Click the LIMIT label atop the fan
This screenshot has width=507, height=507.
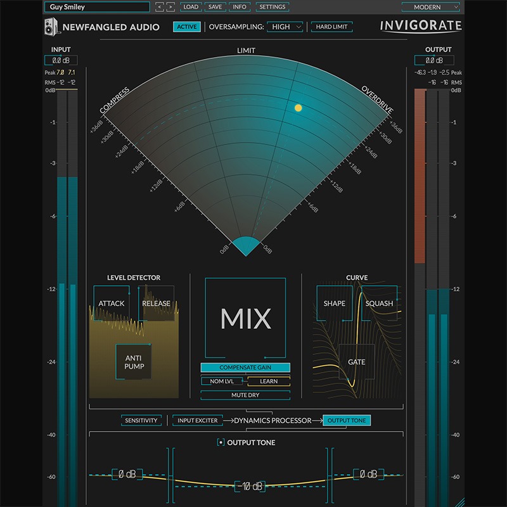click(x=246, y=51)
